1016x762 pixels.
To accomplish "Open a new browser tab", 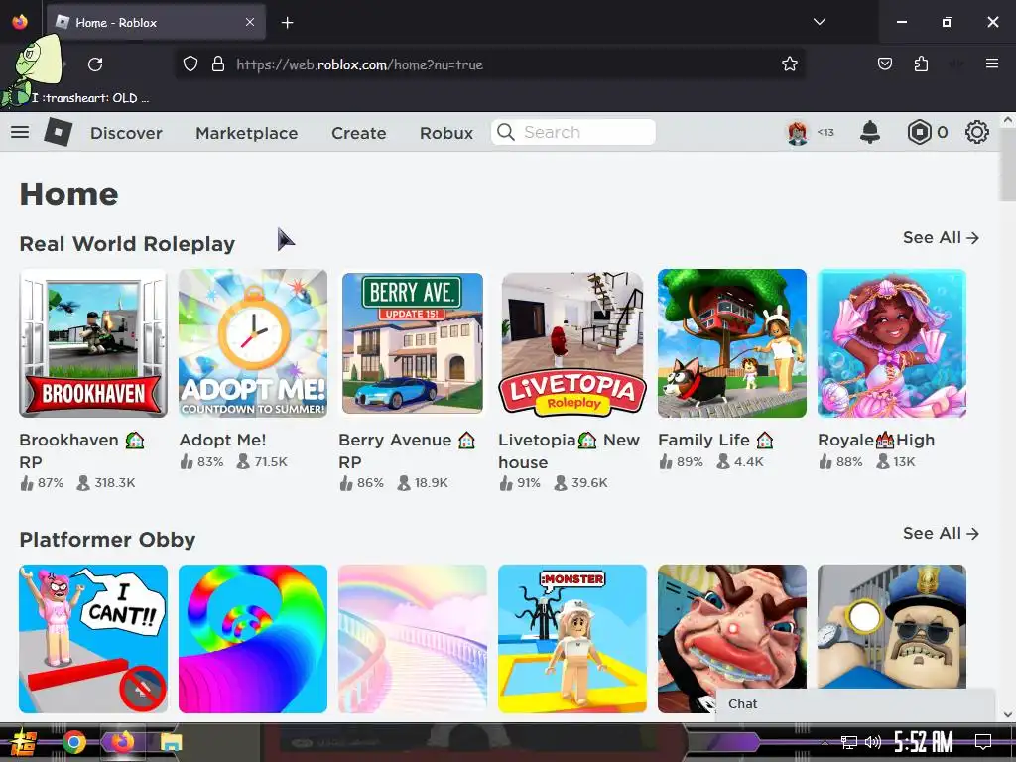I will [x=287, y=23].
